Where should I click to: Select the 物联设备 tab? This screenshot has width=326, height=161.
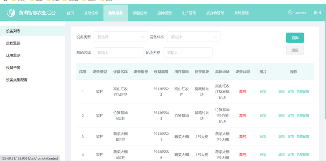116,13
